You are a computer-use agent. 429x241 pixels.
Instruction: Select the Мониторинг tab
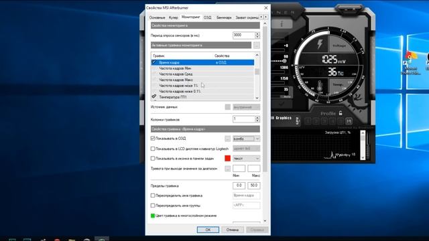click(190, 17)
